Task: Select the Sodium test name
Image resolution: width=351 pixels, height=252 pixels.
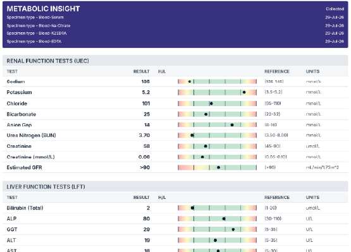Action: (x=16, y=81)
